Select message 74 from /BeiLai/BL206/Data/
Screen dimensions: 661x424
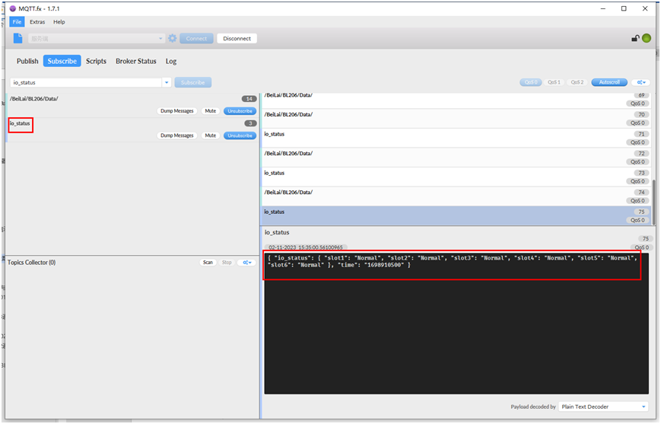coord(456,196)
